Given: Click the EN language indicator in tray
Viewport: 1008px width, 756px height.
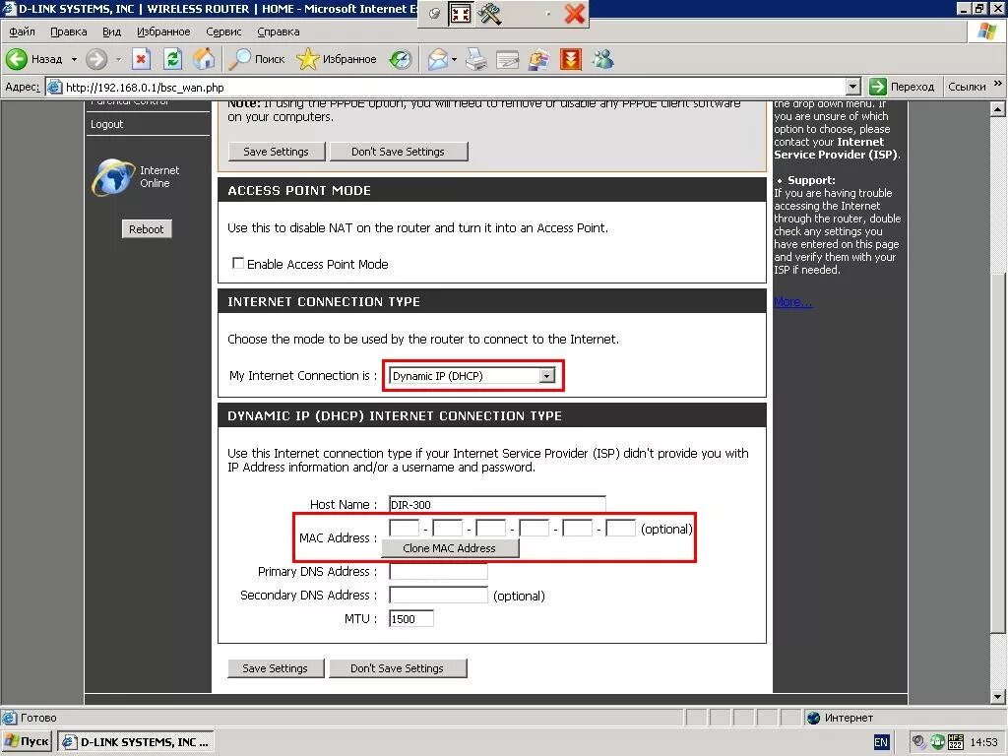Looking at the screenshot, I should tap(881, 742).
